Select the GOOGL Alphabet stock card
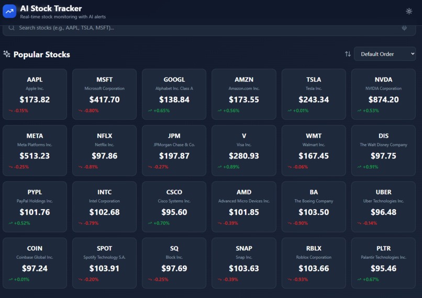Screen dimensions: 422x298 coord(174,94)
